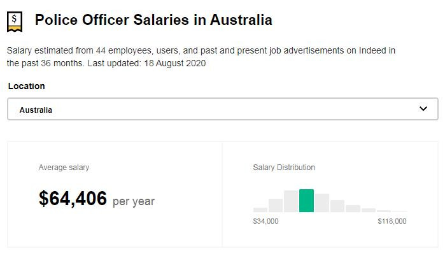
Task: Click the sixth salary distribution bar
Action: [337, 206]
